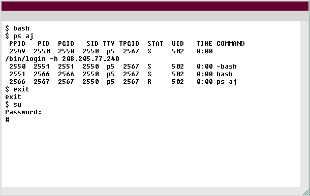Select the PPID column header
The height and width of the screenshot is (196, 310).
coord(17,44)
